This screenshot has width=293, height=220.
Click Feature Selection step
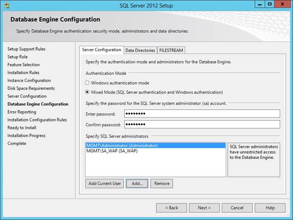(x=23, y=65)
